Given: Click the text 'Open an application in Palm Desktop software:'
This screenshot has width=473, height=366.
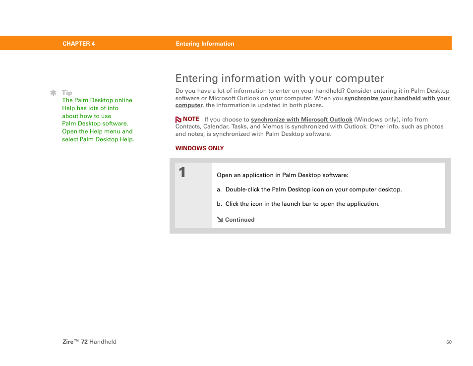Looking at the screenshot, I should [282, 175].
